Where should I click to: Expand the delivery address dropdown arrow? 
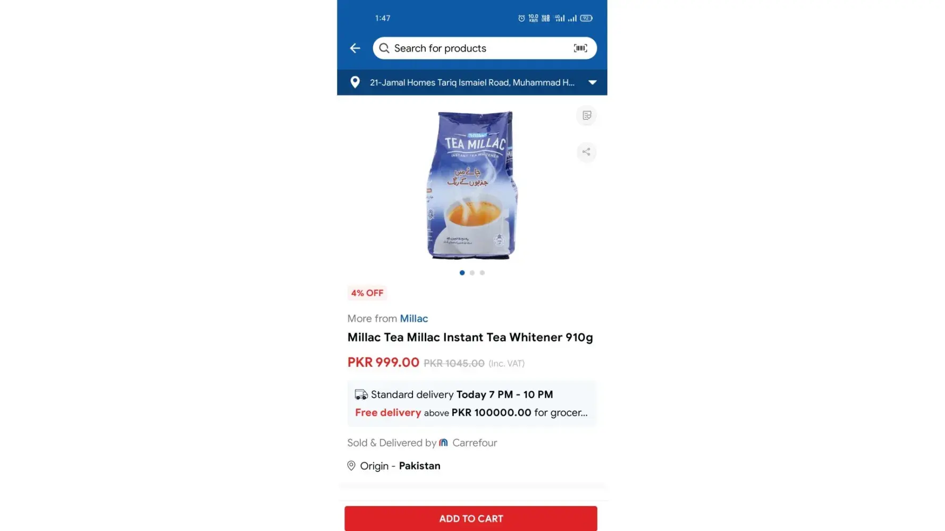593,82
